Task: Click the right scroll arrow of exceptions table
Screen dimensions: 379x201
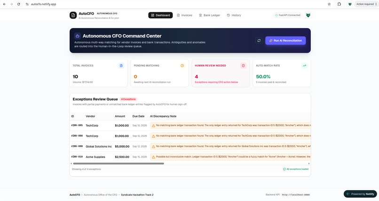Action: click(309, 164)
